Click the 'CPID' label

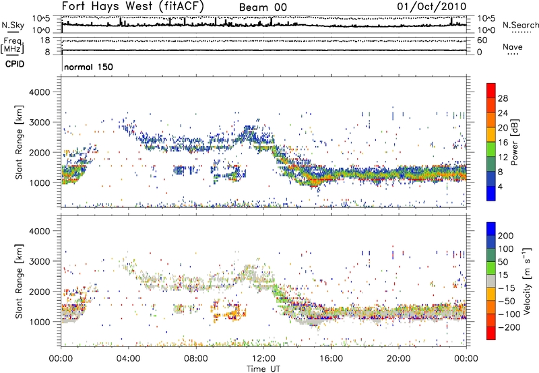(15, 64)
